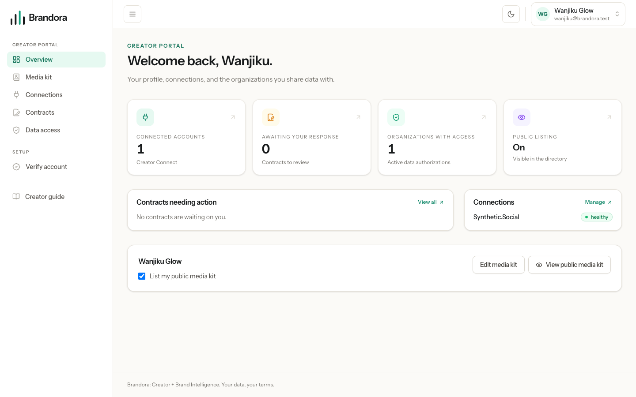
Task: Click the Media kit icon in the sidebar
Action: click(16, 77)
